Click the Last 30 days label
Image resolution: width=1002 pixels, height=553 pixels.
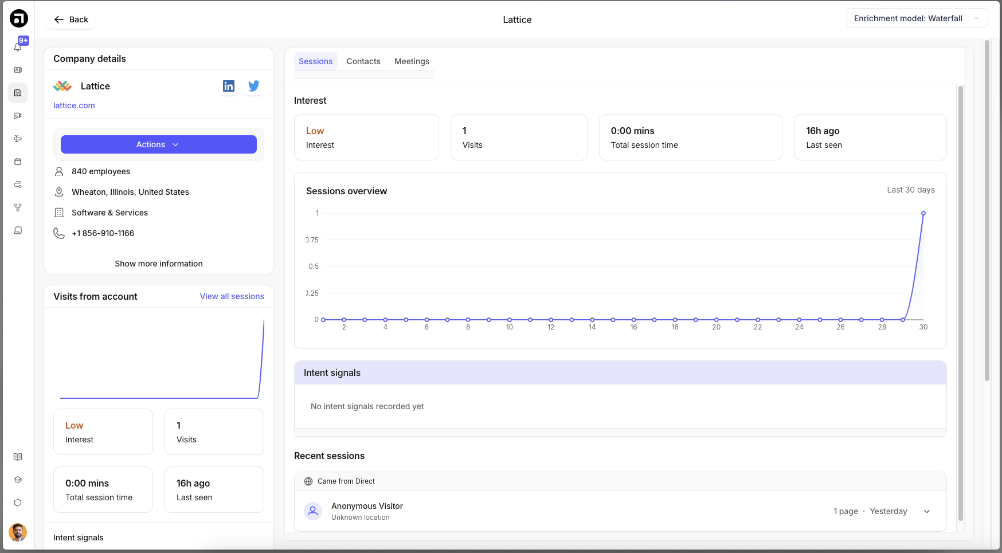pos(911,190)
